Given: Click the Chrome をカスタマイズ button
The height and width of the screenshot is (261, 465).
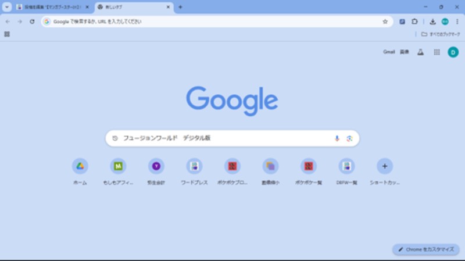Looking at the screenshot, I should click(x=426, y=249).
